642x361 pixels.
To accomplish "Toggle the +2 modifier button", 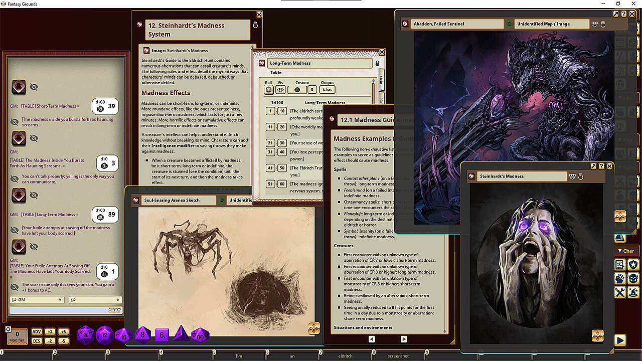I will (50, 332).
